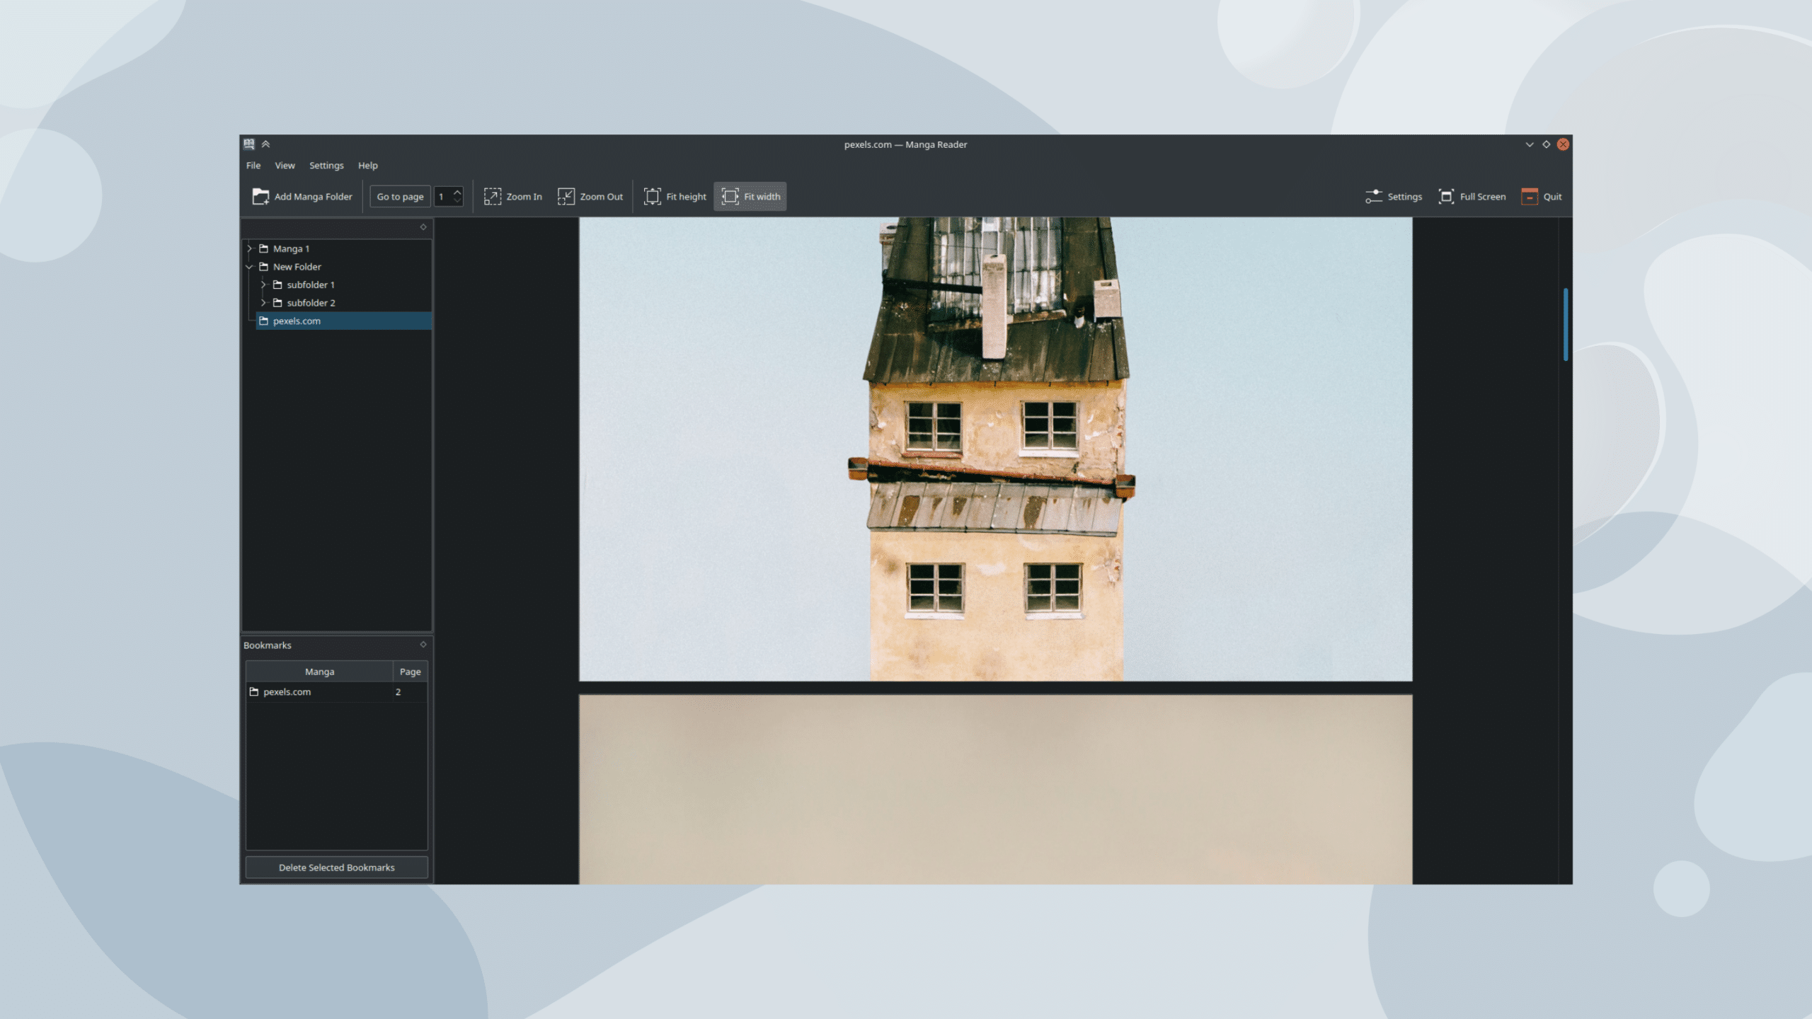The width and height of the screenshot is (1812, 1019).
Task: Open the View menu
Action: [x=285, y=166]
